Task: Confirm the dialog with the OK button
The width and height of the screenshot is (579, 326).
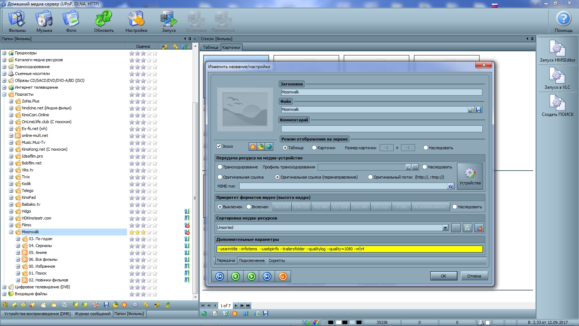Action: (x=443, y=276)
